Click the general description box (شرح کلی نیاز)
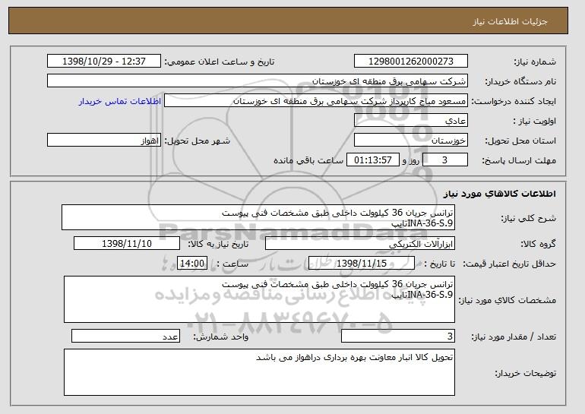Screen dimensions: 585x414 click(x=258, y=217)
